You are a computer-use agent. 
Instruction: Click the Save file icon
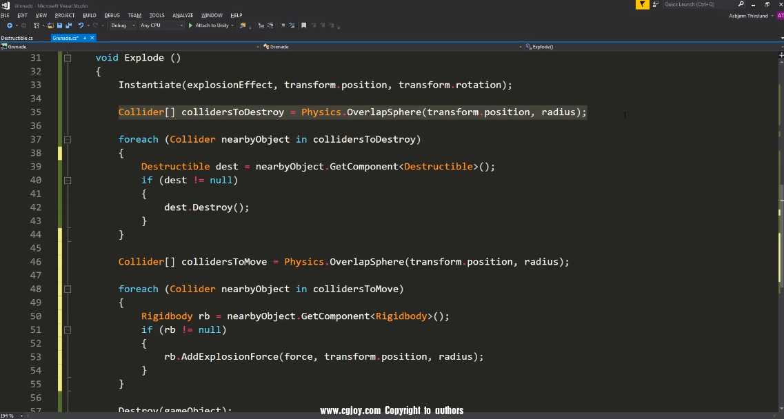tap(60, 25)
